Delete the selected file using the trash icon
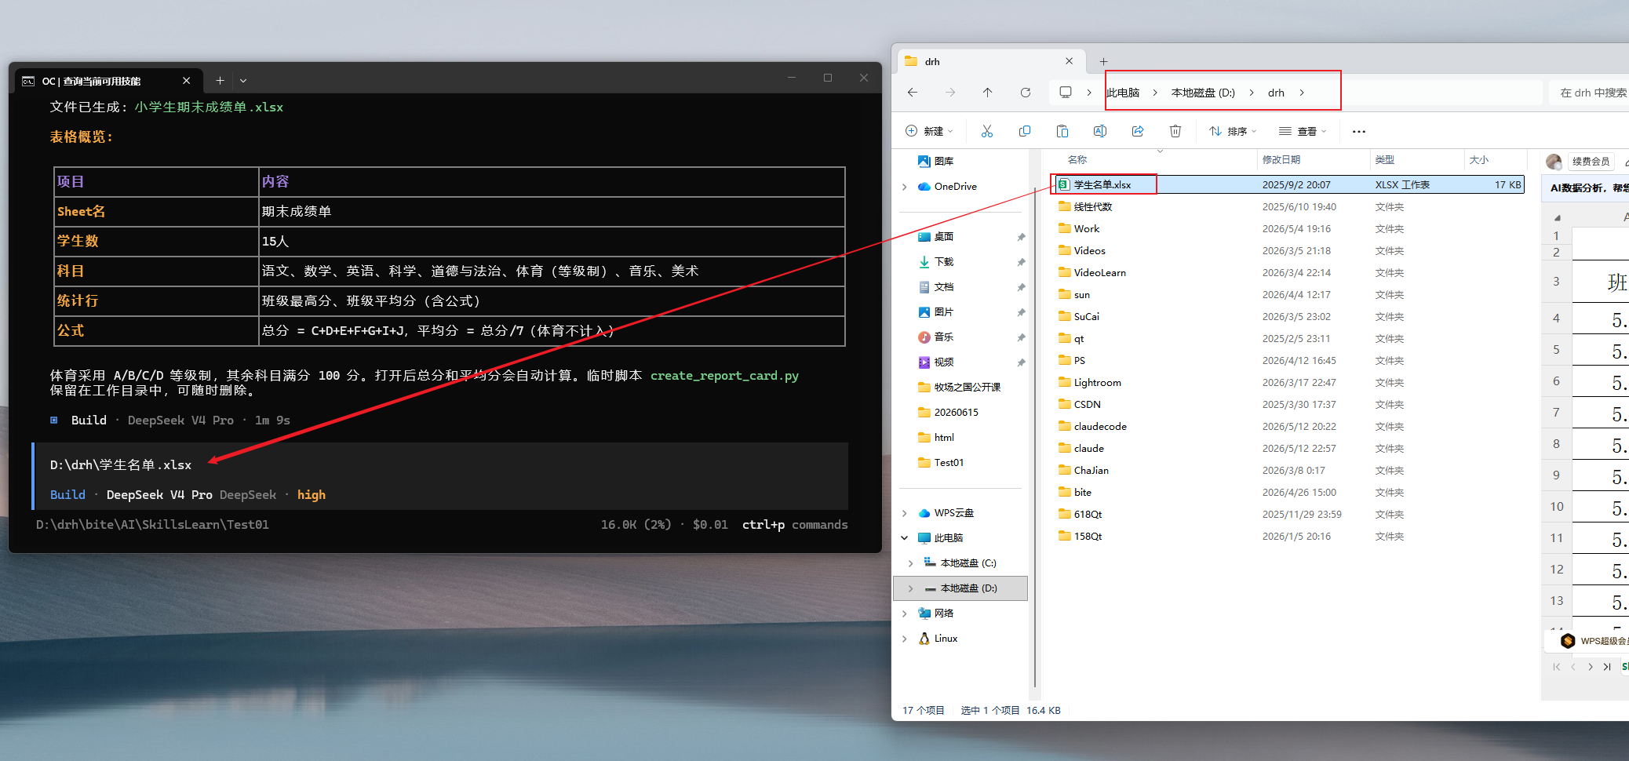The height and width of the screenshot is (761, 1629). point(1175,131)
